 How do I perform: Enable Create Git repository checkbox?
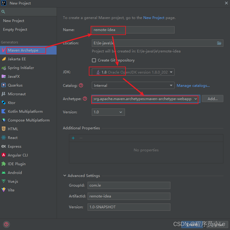(94, 60)
